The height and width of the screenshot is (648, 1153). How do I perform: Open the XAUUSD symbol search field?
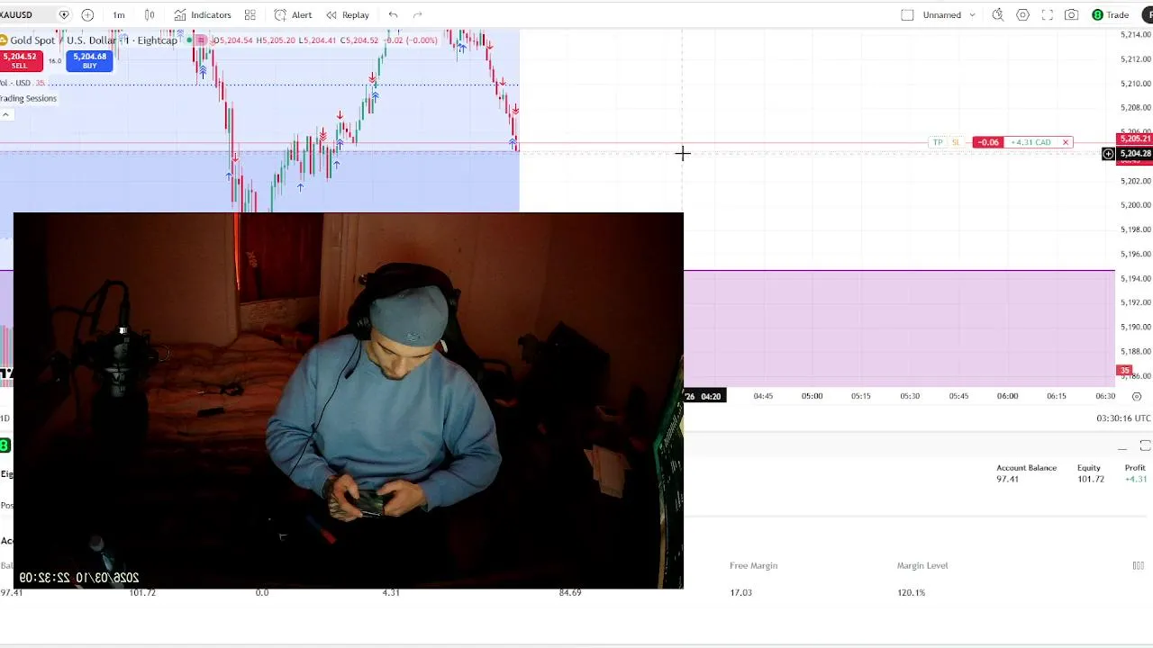pos(16,14)
